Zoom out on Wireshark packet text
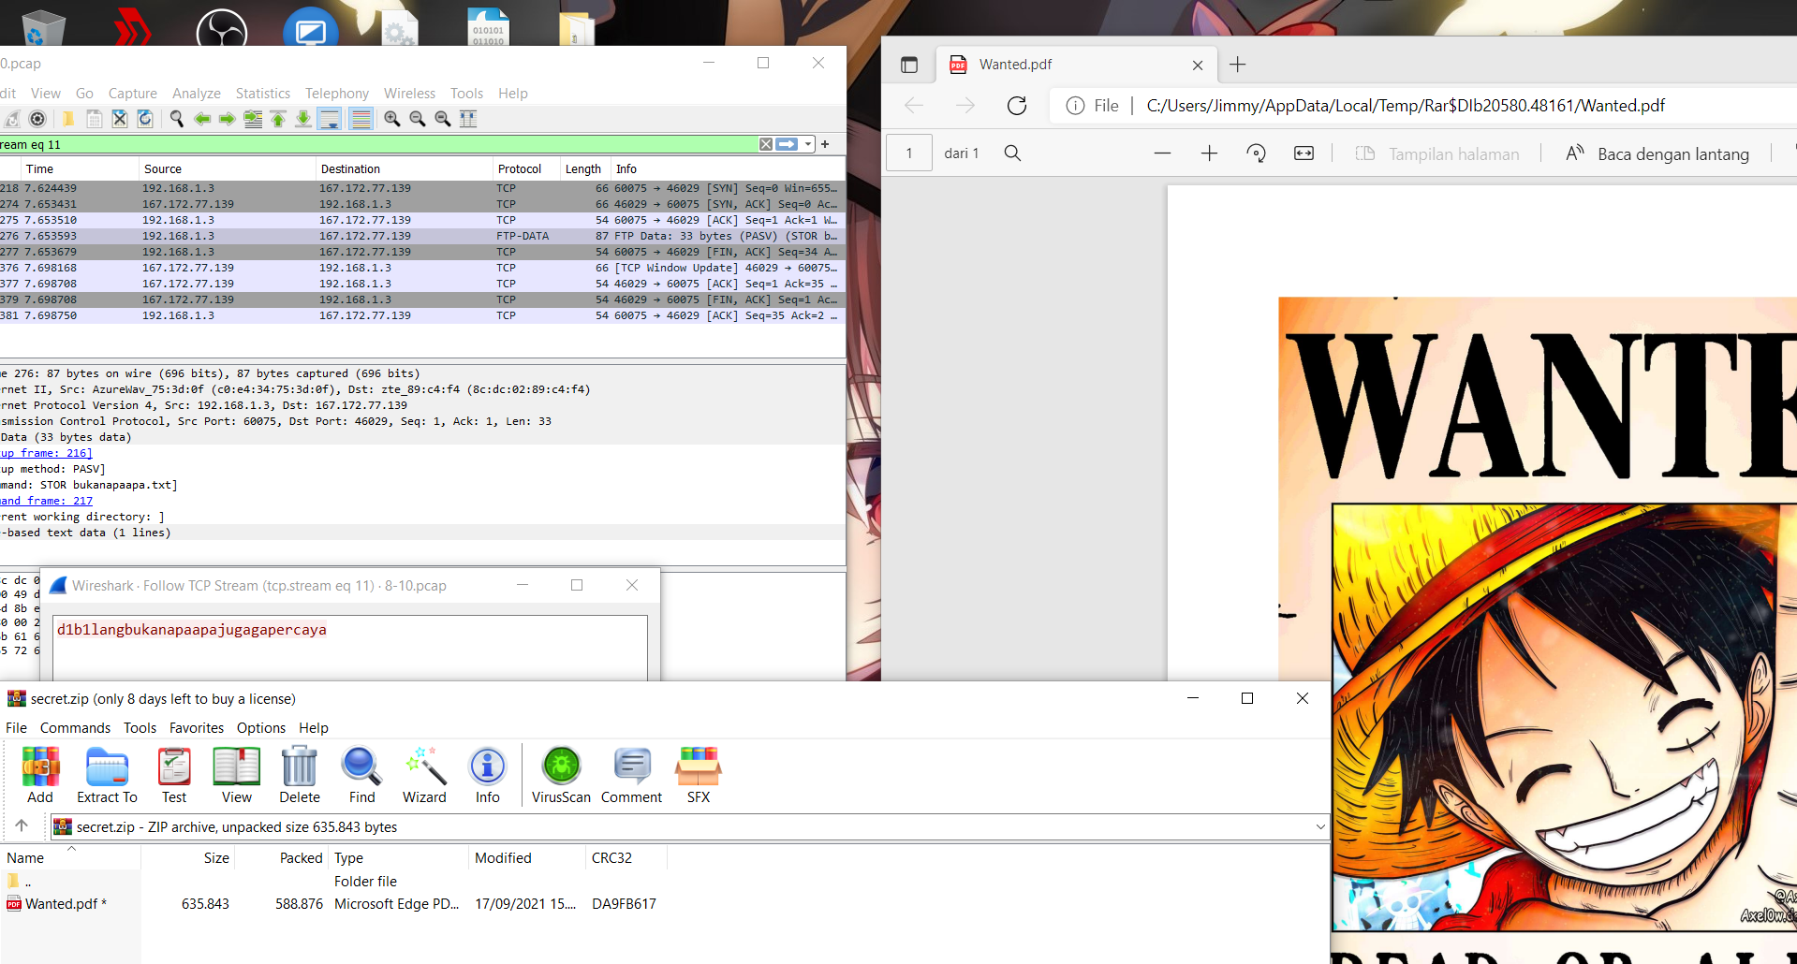The image size is (1797, 964). coord(418,119)
